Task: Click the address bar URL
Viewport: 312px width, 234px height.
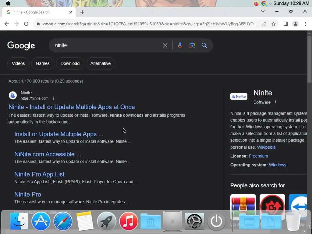Action: (150, 24)
